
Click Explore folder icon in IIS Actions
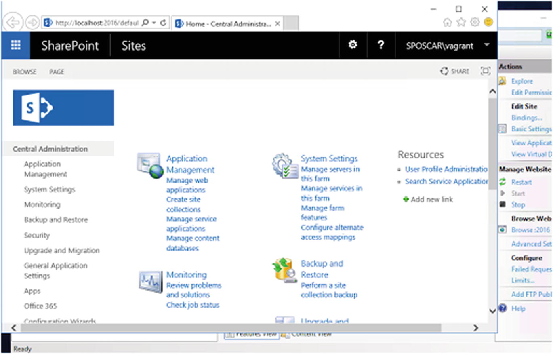coord(502,81)
